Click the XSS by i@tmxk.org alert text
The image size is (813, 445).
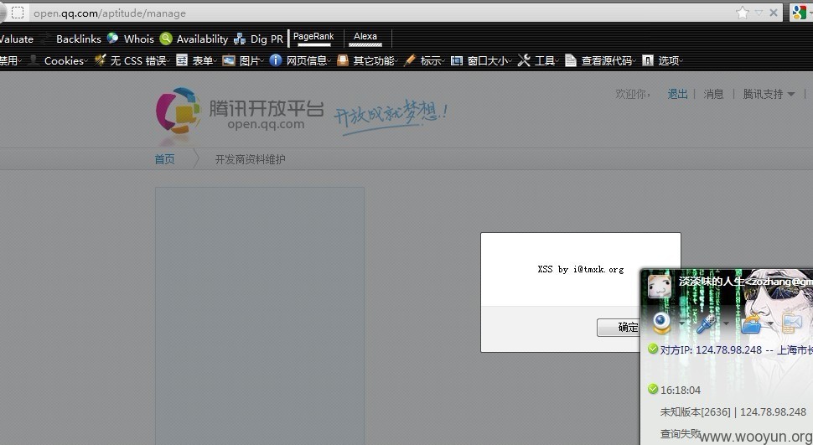pyautogui.click(x=581, y=269)
